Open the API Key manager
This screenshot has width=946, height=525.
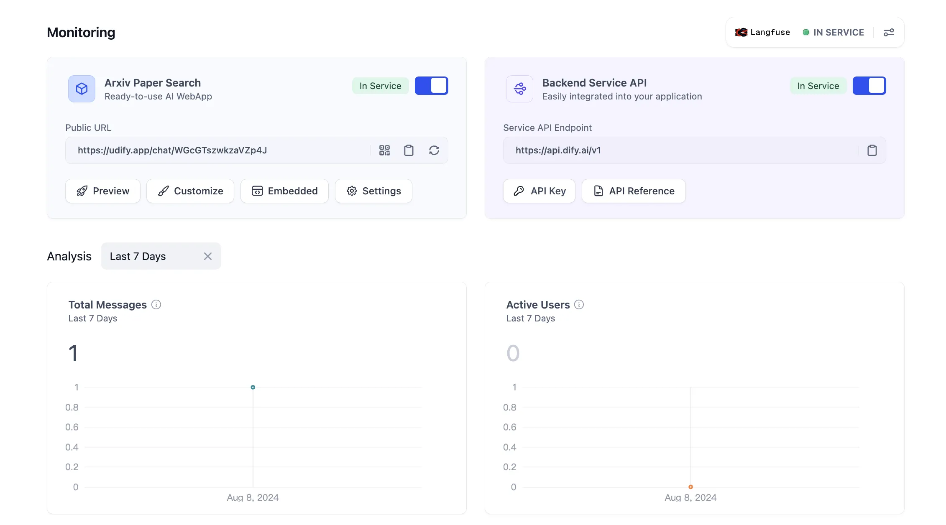(x=539, y=191)
